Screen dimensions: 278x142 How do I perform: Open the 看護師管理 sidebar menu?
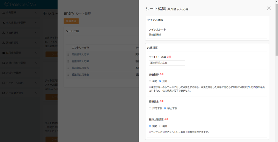coord(20,33)
